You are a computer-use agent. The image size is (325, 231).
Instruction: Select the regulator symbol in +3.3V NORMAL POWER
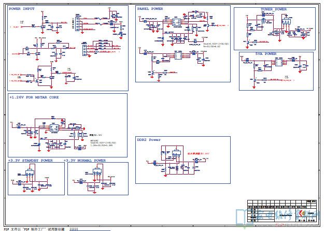pyautogui.click(x=97, y=171)
